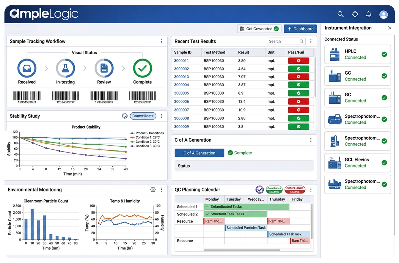The image size is (399, 263).
Task: Open the Recent Test Results kebab menu
Action: (311, 41)
